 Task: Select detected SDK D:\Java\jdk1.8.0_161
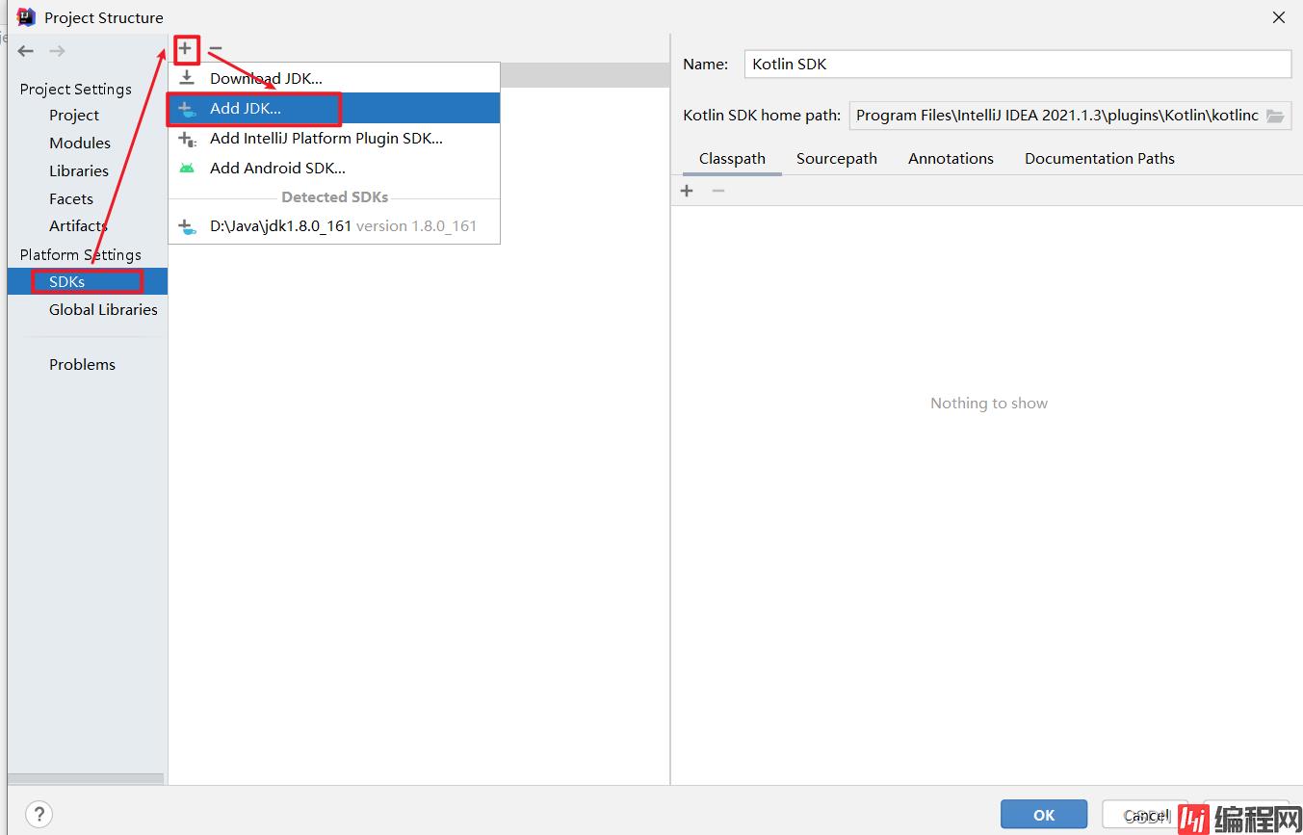[334, 226]
